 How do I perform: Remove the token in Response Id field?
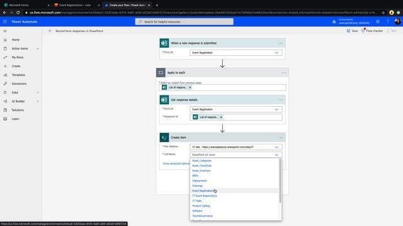click(x=221, y=117)
